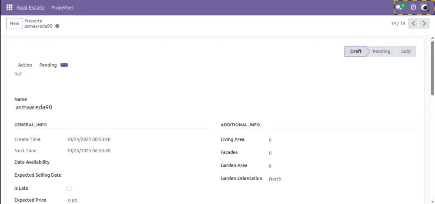Click the Date Availability field
The image size is (435, 204).
click(x=138, y=162)
